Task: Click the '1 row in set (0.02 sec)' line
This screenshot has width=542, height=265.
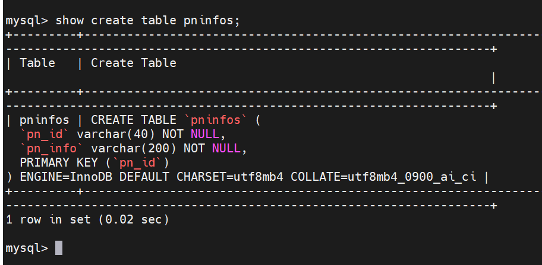Action: pos(87,219)
